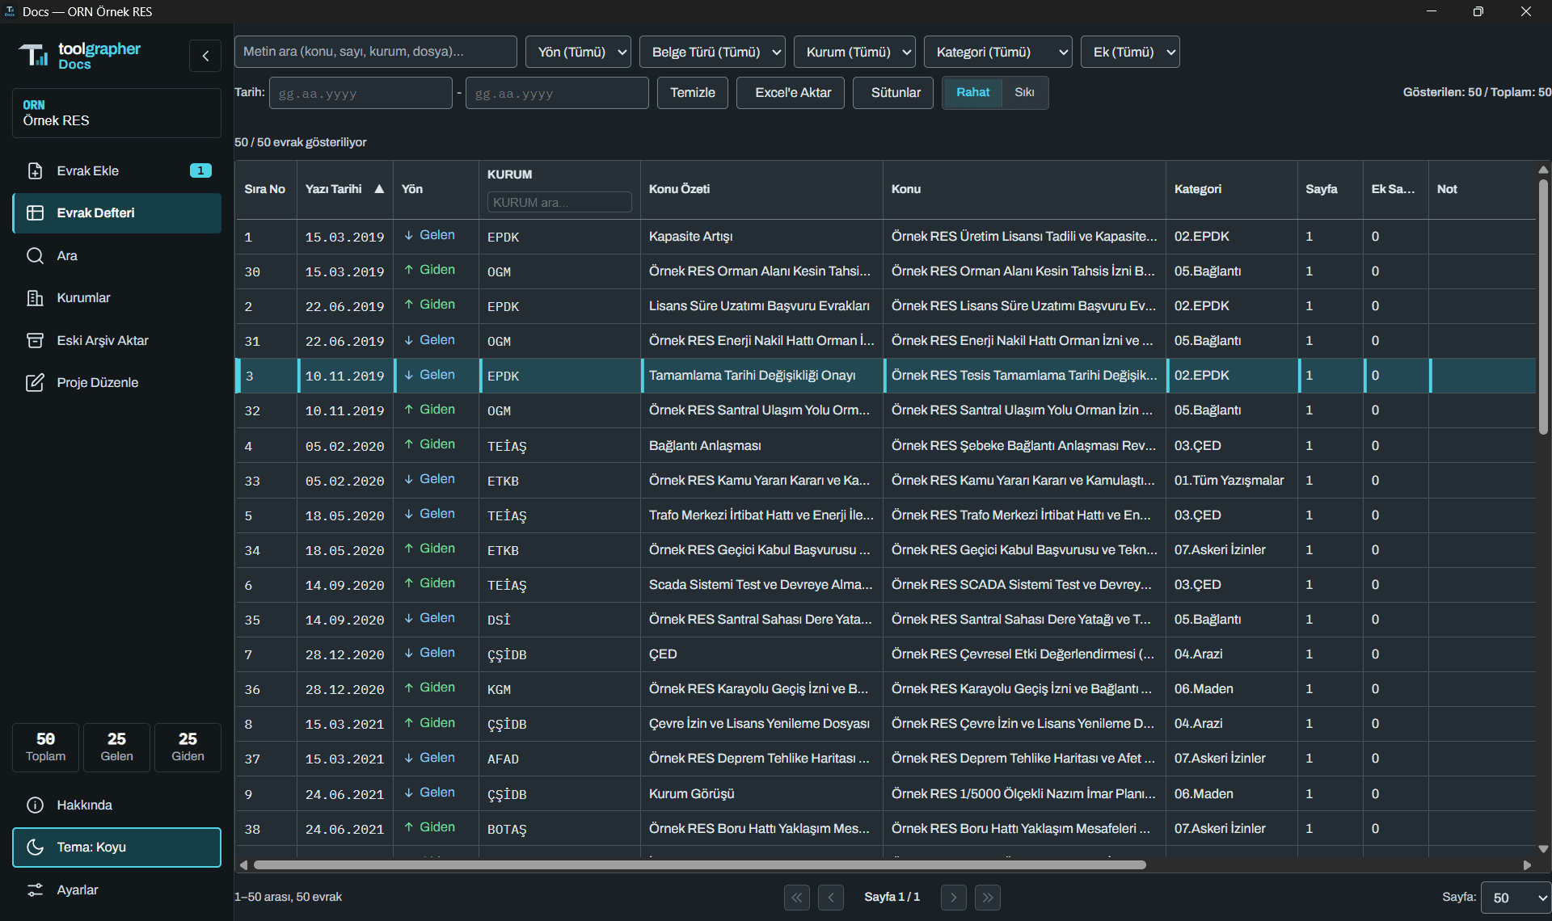
Task: Go to the last page arrow
Action: (x=988, y=897)
